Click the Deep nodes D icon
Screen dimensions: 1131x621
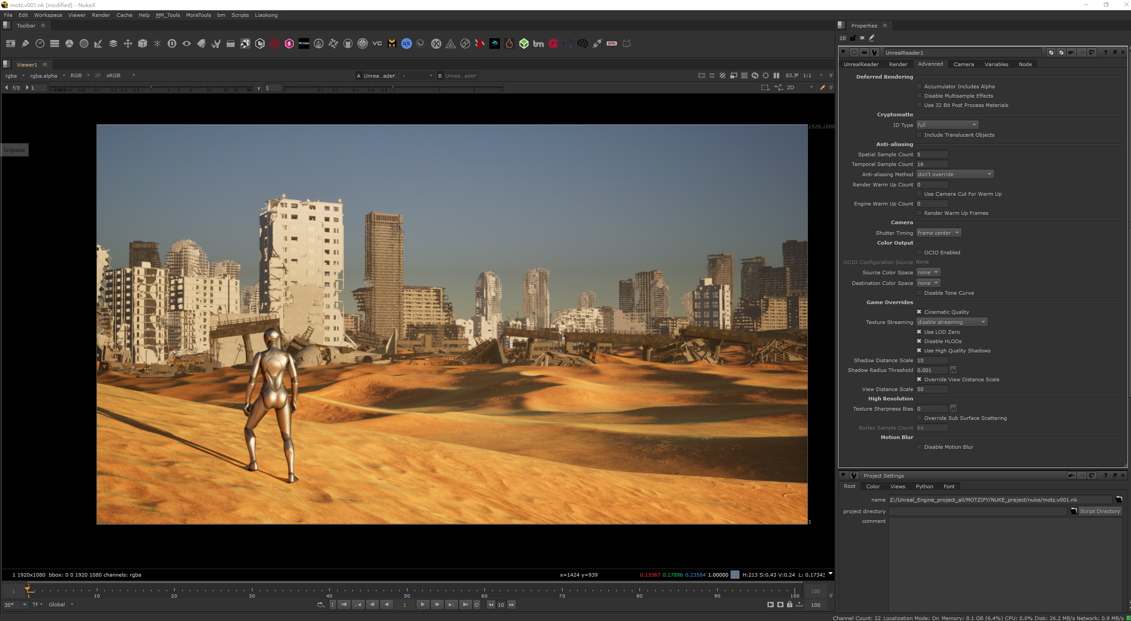[x=172, y=44]
